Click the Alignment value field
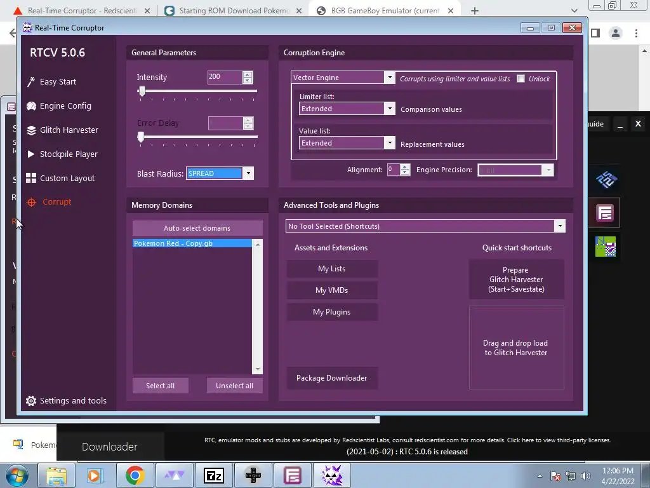This screenshot has height=488, width=650. coord(394,169)
